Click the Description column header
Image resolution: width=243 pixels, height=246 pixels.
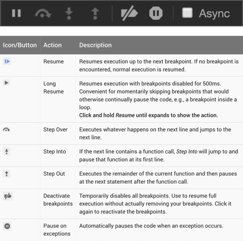point(95,45)
